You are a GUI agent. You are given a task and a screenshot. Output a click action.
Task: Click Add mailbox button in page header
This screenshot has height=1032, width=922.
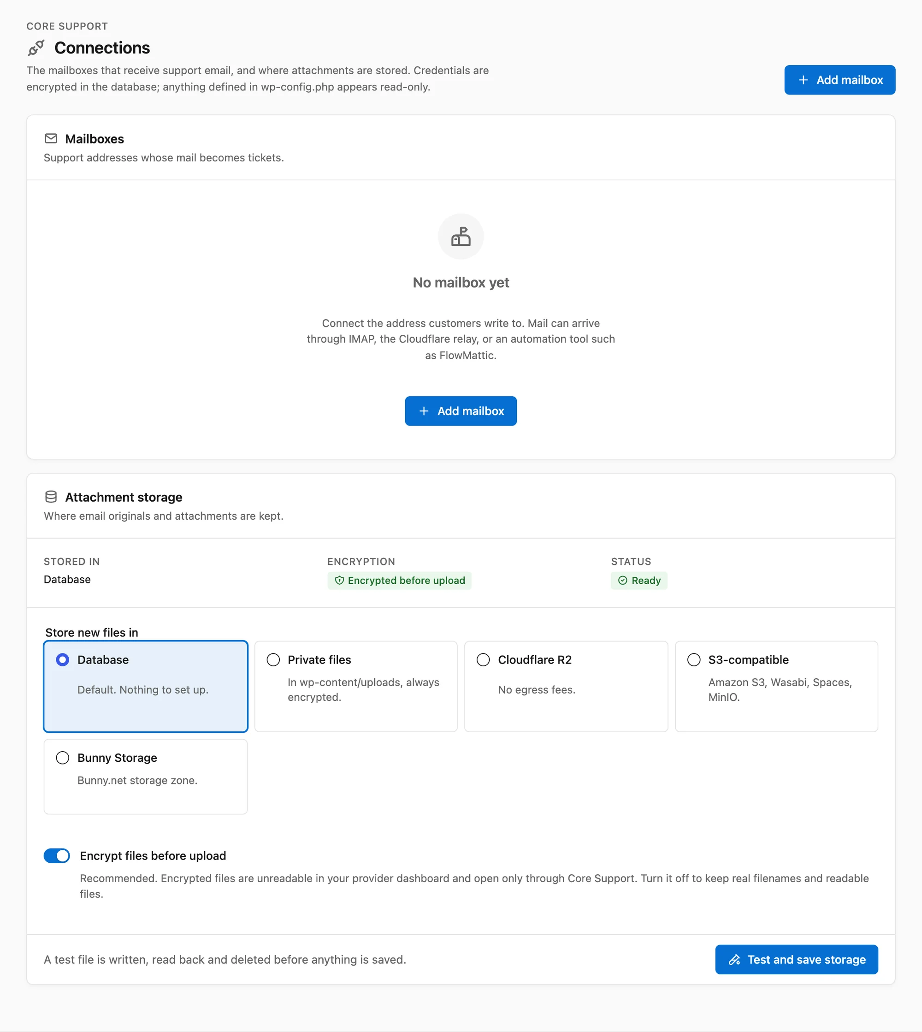point(839,79)
